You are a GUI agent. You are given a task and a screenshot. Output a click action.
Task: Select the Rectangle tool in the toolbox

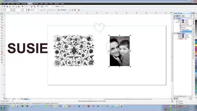(x=2, y=30)
